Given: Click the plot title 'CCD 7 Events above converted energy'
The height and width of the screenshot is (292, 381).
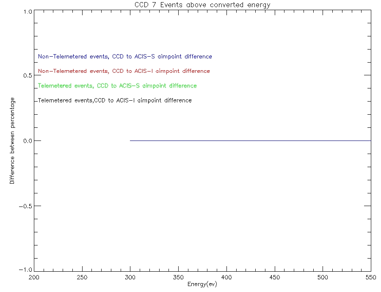Looking at the screenshot, I should click(202, 5).
